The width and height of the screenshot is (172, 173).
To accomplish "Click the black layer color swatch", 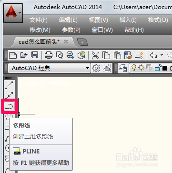I will 165,68.
